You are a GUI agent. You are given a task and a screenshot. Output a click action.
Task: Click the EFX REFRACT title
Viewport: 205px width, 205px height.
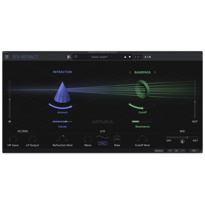click(25, 57)
